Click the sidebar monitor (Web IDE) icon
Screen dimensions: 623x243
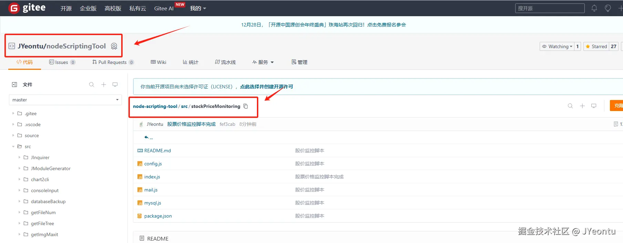[115, 85]
